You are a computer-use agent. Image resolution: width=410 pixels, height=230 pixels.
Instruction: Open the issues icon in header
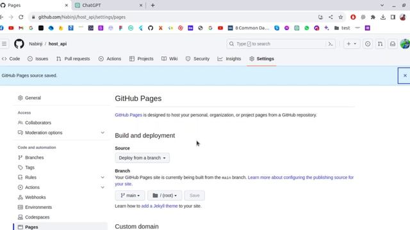pos(368,44)
